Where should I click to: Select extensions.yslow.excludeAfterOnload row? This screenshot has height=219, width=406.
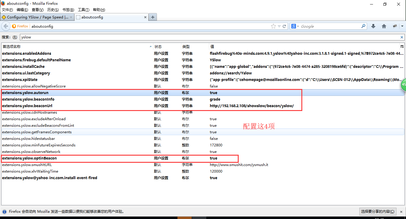pos(203,119)
